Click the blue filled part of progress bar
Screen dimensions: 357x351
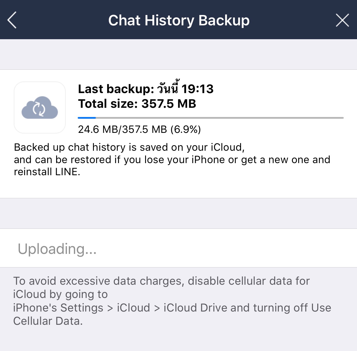click(x=87, y=118)
